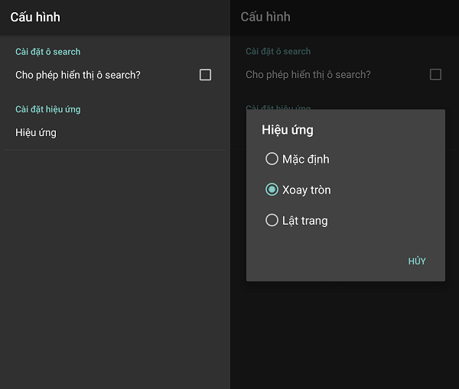459x389 pixels.
Task: Click the dimmed search checkbox behind the dialog
Action: pos(435,75)
